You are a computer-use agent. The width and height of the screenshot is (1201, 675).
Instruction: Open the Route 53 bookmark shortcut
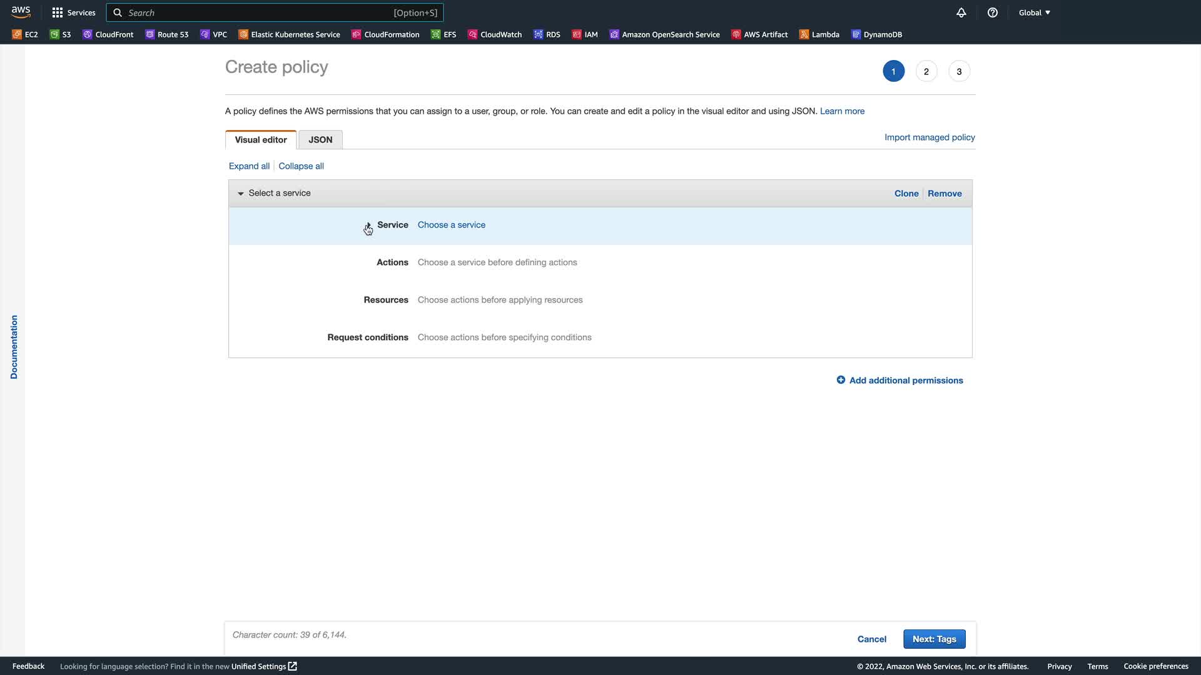pos(167,34)
